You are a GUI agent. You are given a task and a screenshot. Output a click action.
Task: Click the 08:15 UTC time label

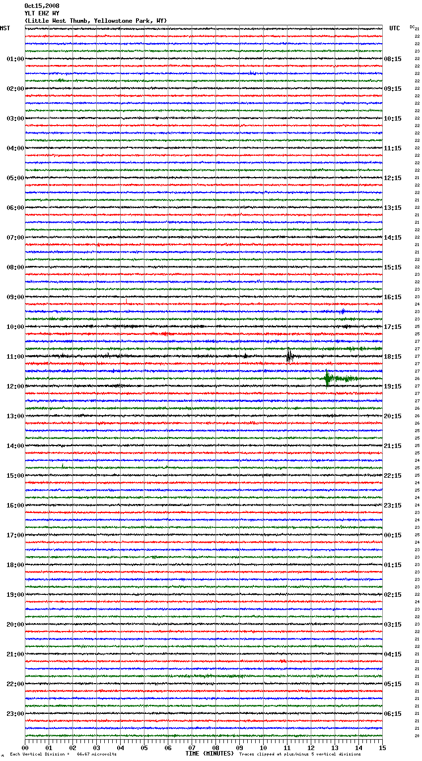[393, 59]
